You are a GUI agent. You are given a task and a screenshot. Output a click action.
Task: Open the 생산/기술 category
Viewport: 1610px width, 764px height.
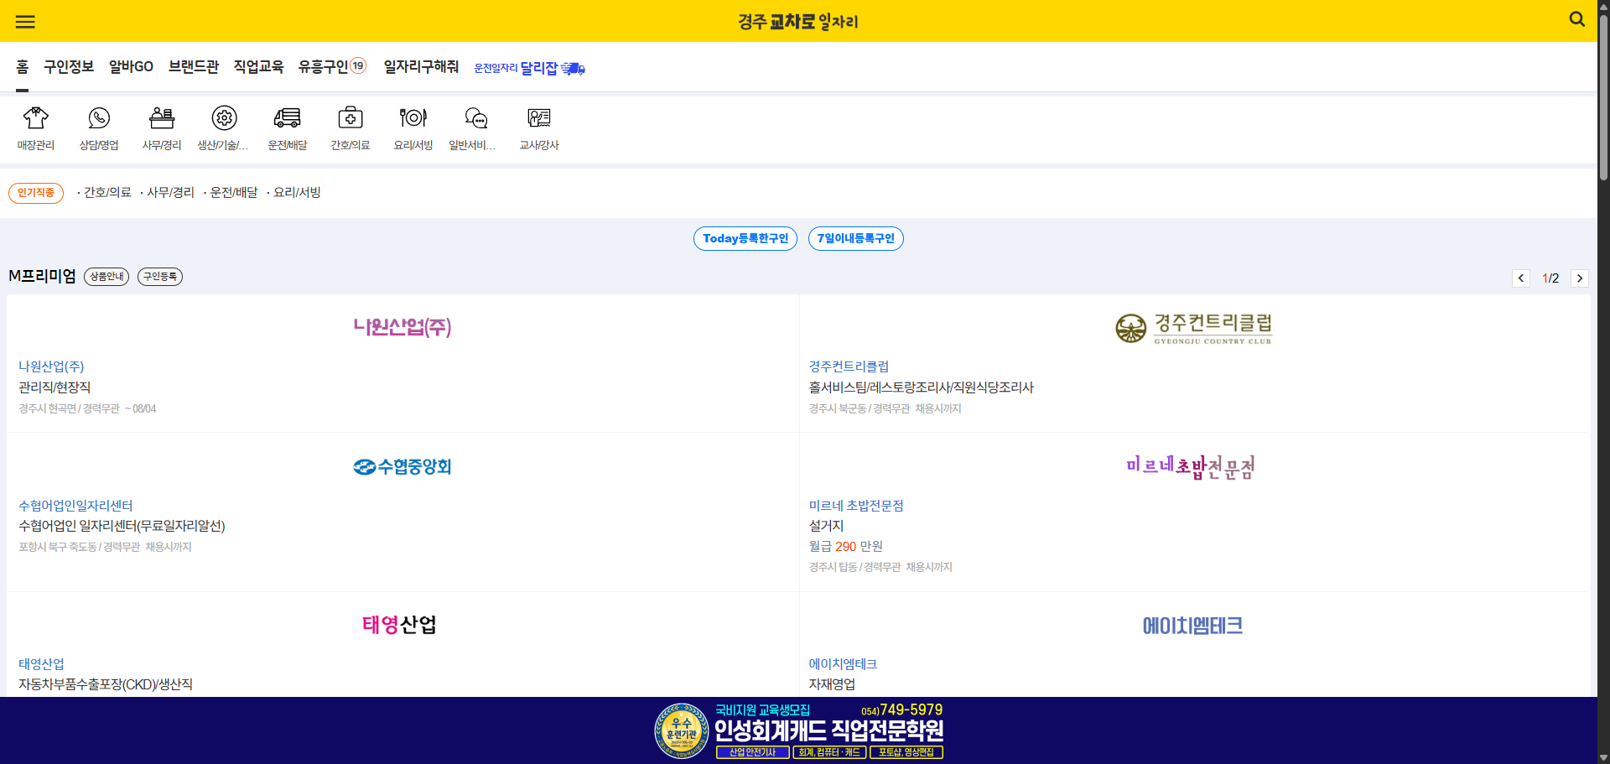[x=224, y=127]
